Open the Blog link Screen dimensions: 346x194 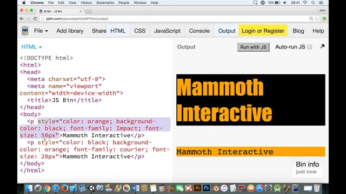[298, 31]
